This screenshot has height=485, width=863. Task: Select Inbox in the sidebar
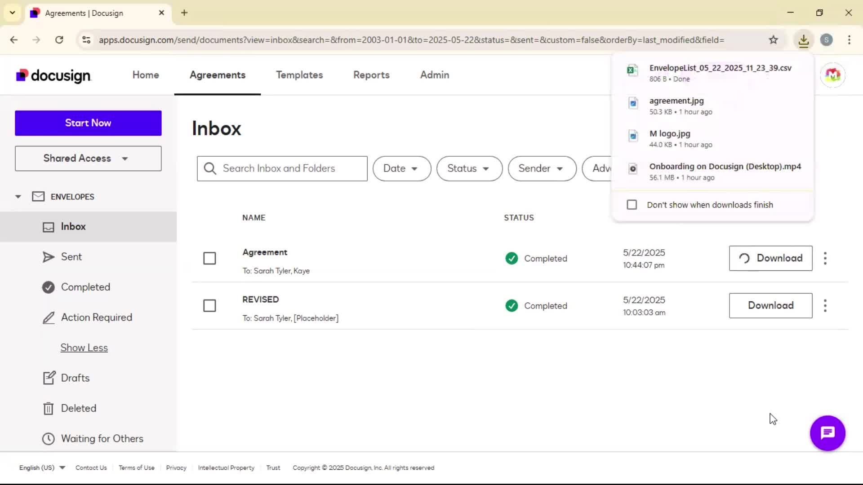point(88,227)
